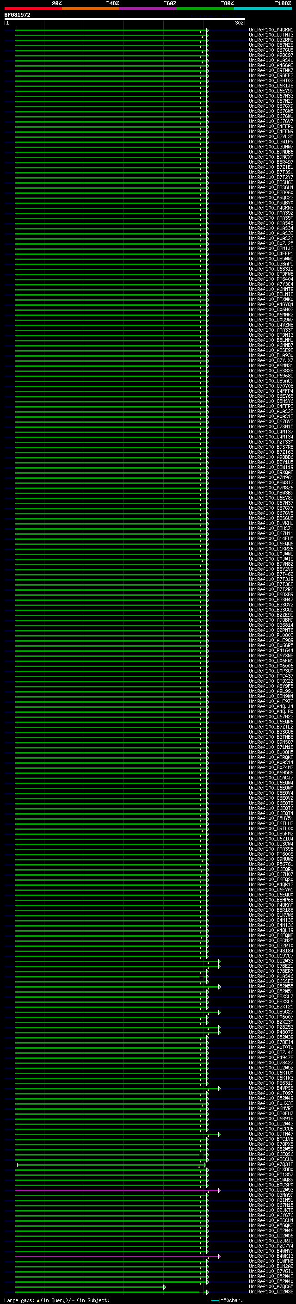Click the UniRef100_B2D060 label
296x1304 pixels.
point(271,192)
